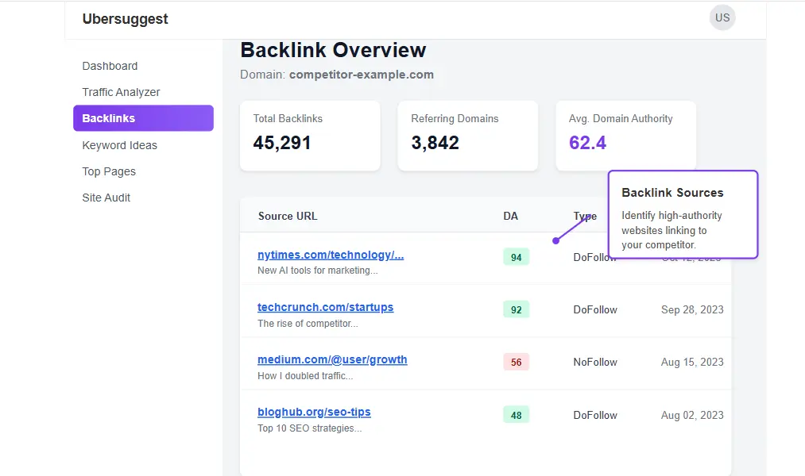805x476 pixels.
Task: Select Traffic Analyzer in the sidebar
Action: 121,92
